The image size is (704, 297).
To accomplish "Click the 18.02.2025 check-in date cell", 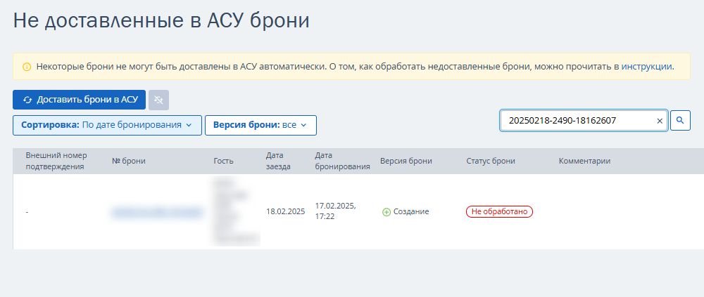I will coord(286,211).
